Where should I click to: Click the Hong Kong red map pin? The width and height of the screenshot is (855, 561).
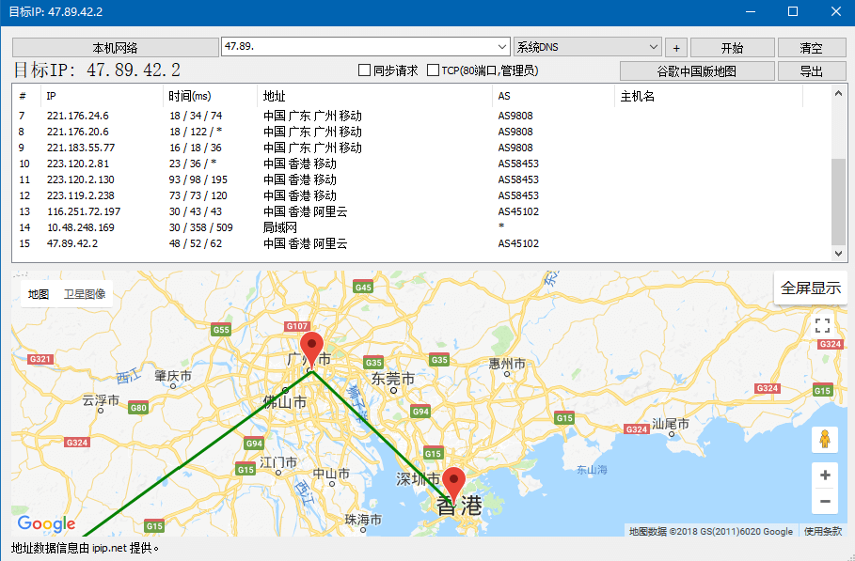pos(453,484)
